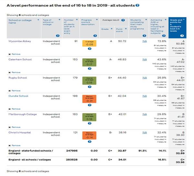Open Oundle School link
Viewport: 194px width, 176px height.
click(x=18, y=96)
